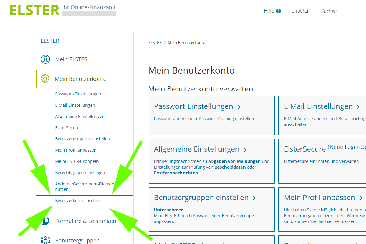Click the sidebar heading 'ELSTER'
The image size is (366, 244).
click(50, 41)
